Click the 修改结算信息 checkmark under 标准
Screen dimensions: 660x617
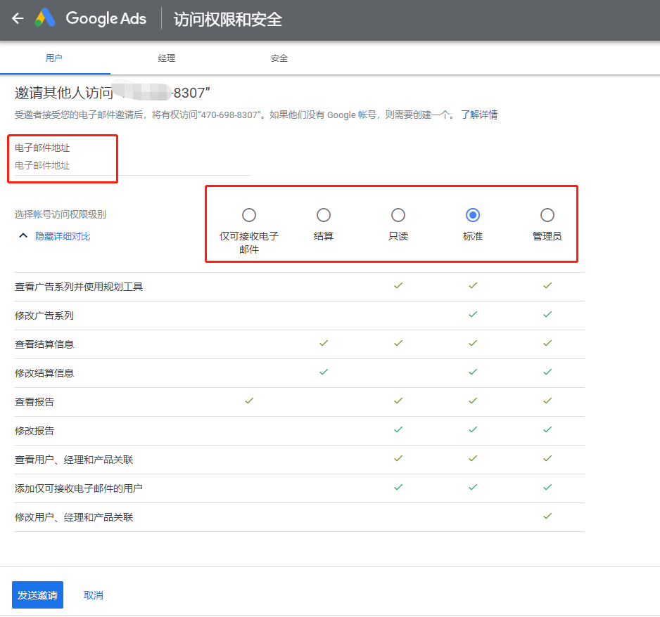click(x=473, y=372)
